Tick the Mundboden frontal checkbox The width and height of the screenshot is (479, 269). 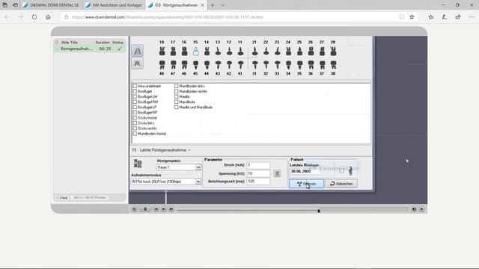tap(135, 134)
